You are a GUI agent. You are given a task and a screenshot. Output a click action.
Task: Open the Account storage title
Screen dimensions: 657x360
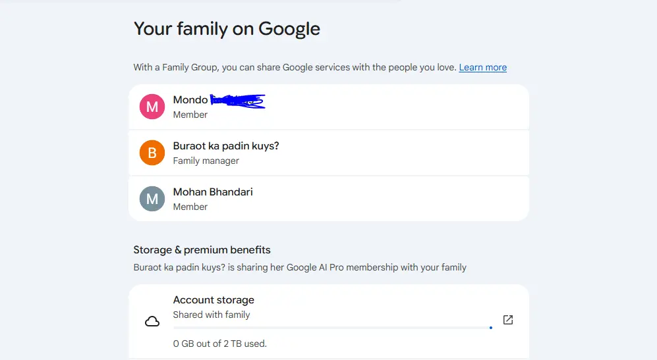point(214,300)
